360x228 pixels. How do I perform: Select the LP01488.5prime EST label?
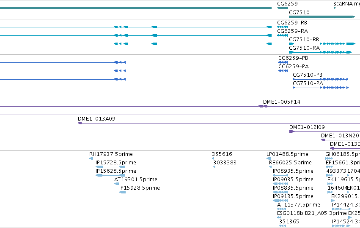287,154
